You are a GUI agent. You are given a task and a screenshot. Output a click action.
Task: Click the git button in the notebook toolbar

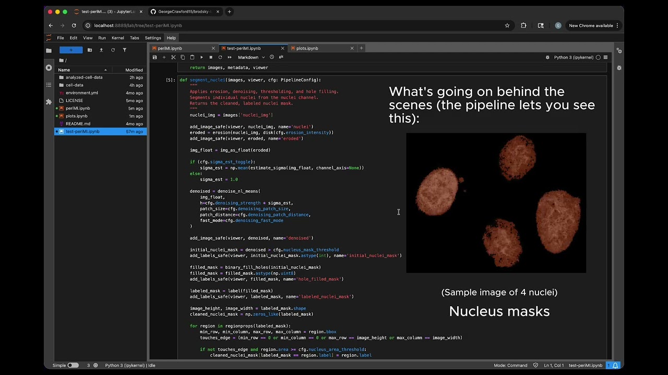pyautogui.click(x=281, y=57)
